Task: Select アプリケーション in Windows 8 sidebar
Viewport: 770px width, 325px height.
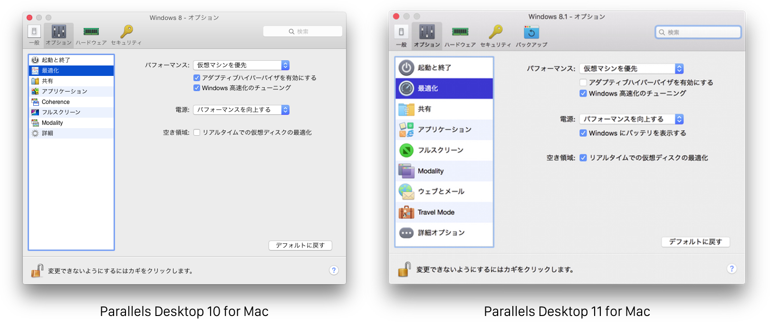Action: (71, 92)
